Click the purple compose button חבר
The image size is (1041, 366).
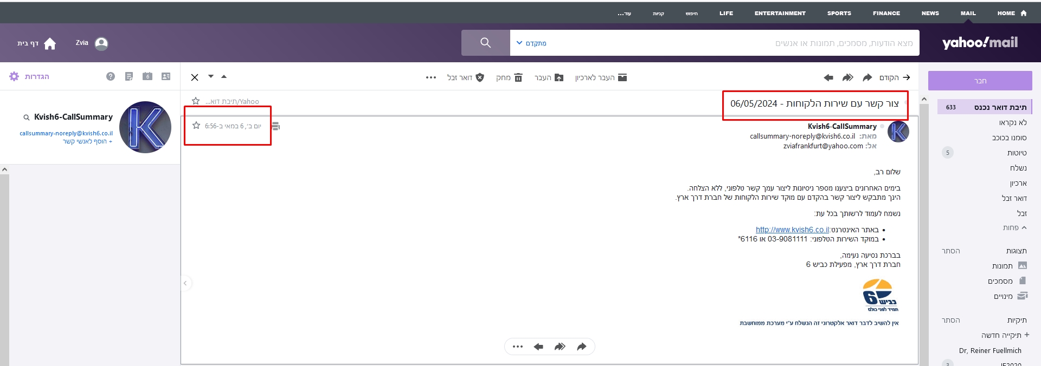(980, 81)
